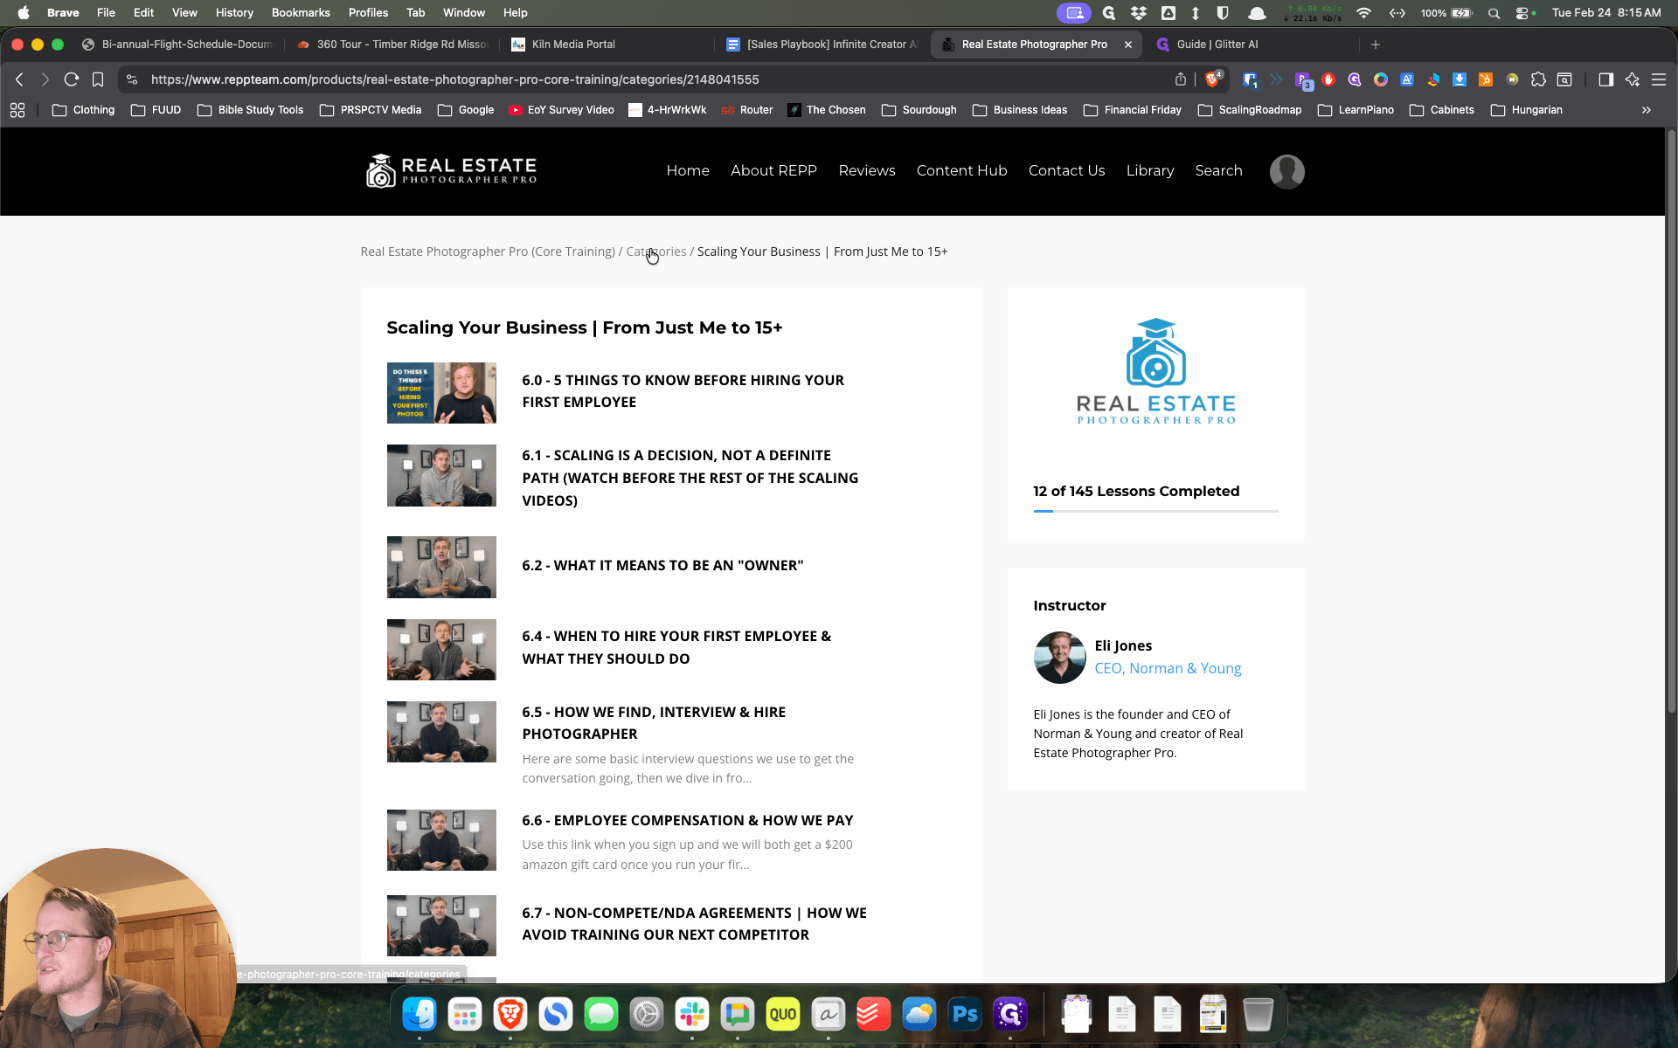Open the Bible Study Tools bookmarks folder

[x=251, y=110]
